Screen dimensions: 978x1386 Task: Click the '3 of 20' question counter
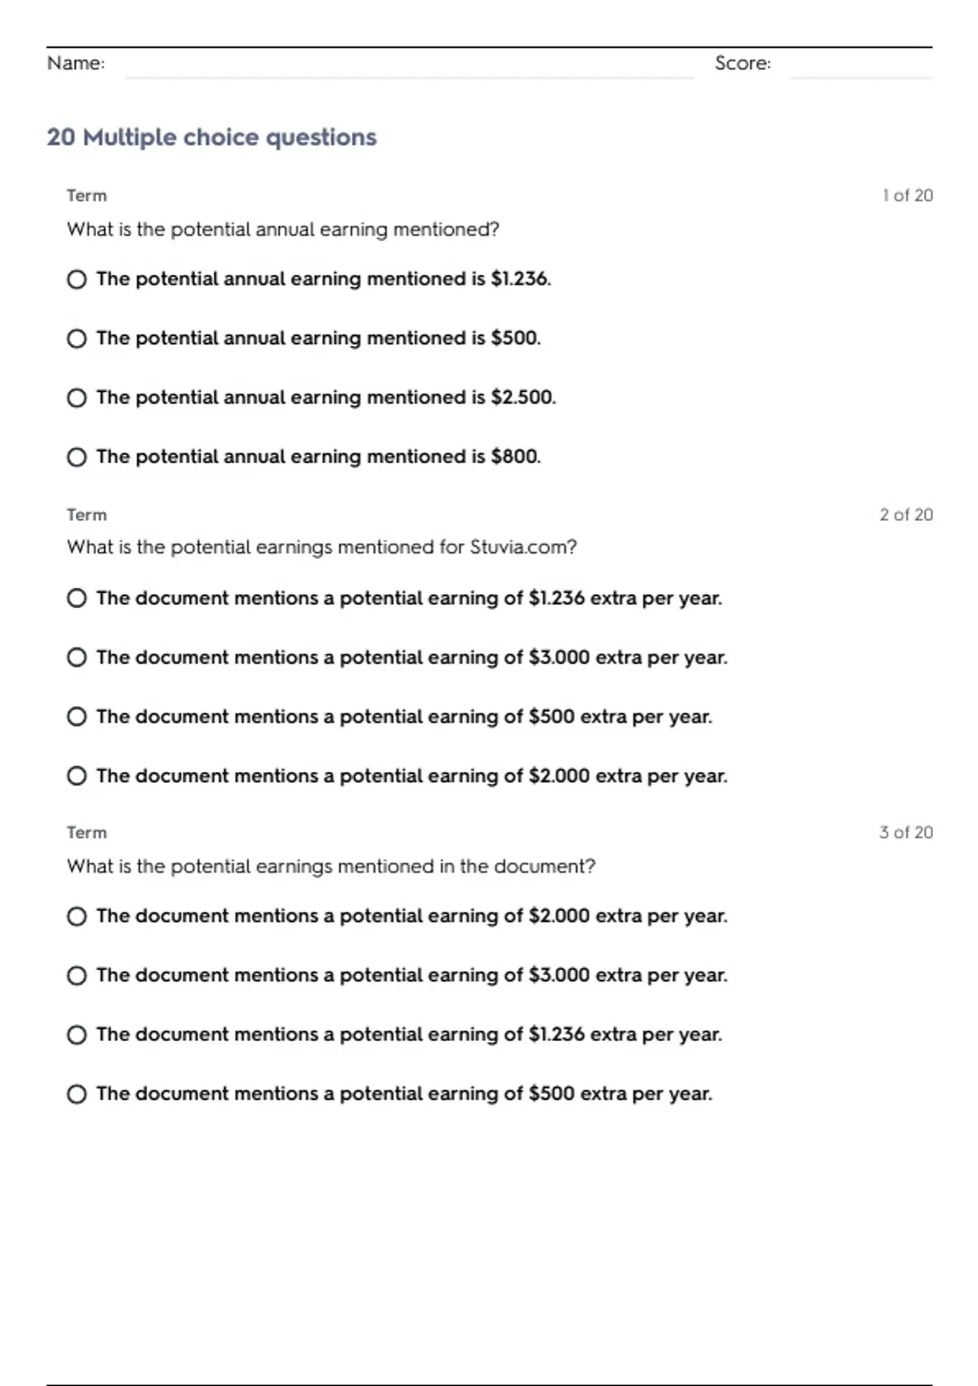tap(905, 832)
